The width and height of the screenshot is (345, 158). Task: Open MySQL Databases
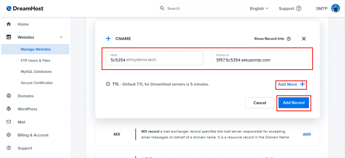point(36,72)
